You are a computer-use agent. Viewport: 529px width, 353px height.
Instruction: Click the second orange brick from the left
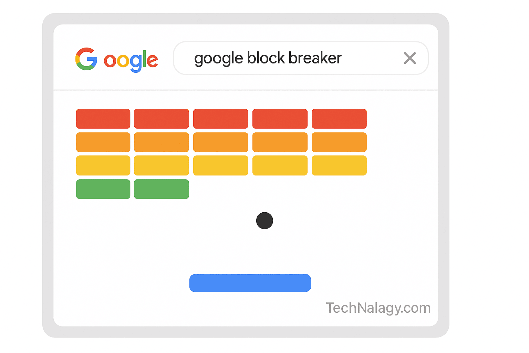pyautogui.click(x=161, y=142)
